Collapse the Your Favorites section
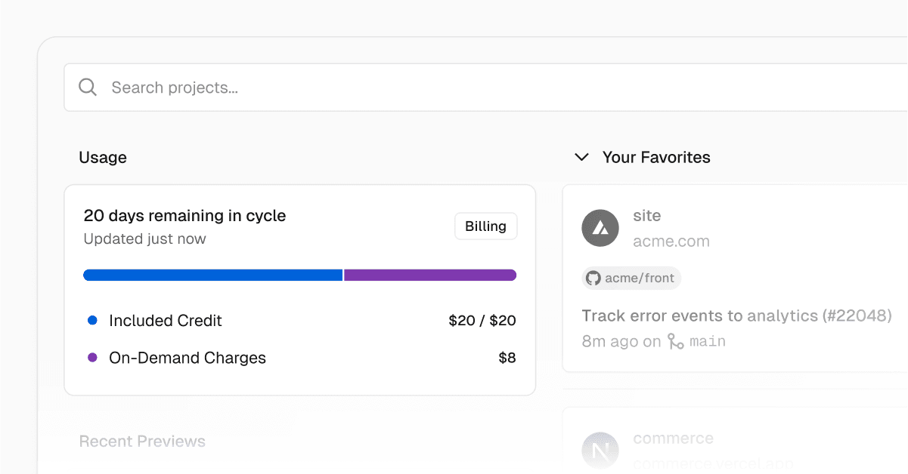This screenshot has height=474, width=908. tap(581, 158)
